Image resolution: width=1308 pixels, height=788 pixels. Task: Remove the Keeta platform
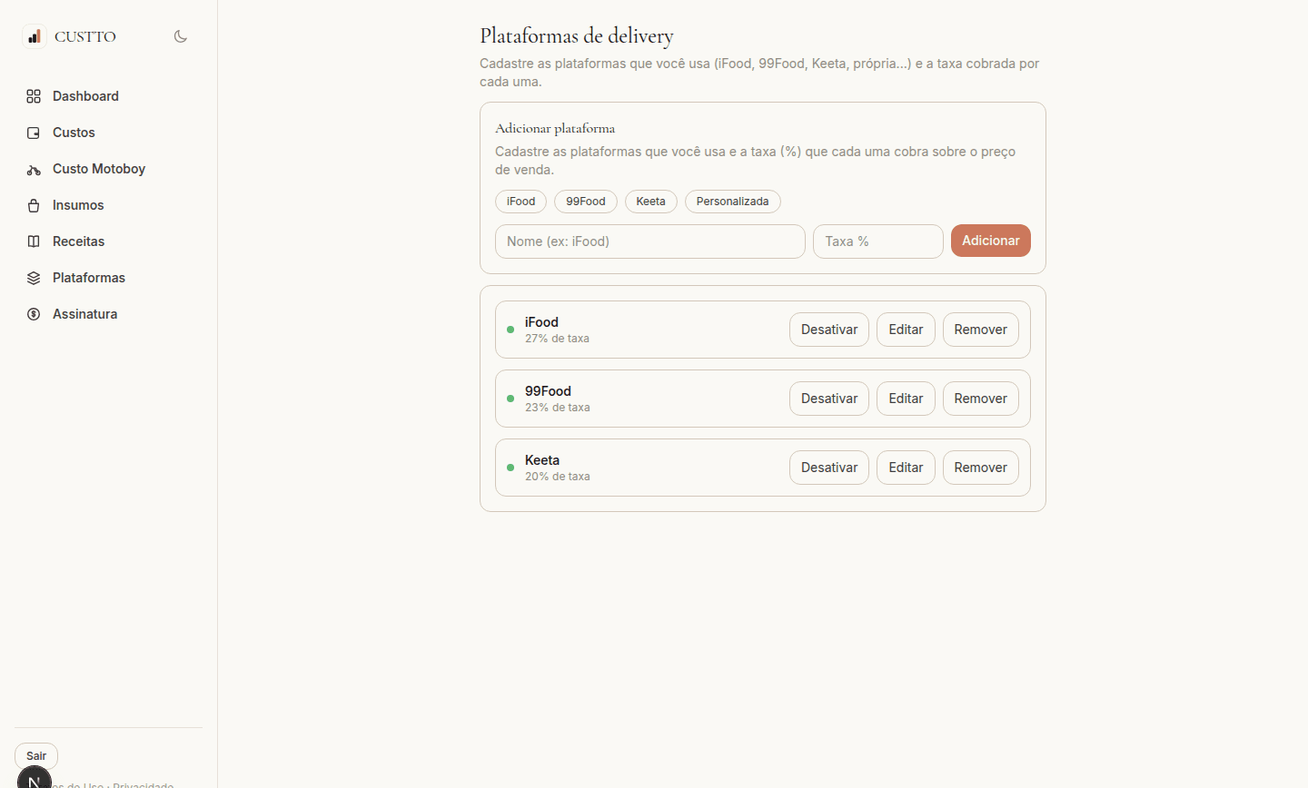pos(981,468)
